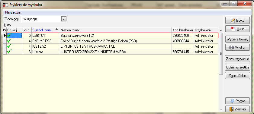Screen dimensions: 254x114
Task: Click barcode cell 590781445...
Action: (183, 52)
